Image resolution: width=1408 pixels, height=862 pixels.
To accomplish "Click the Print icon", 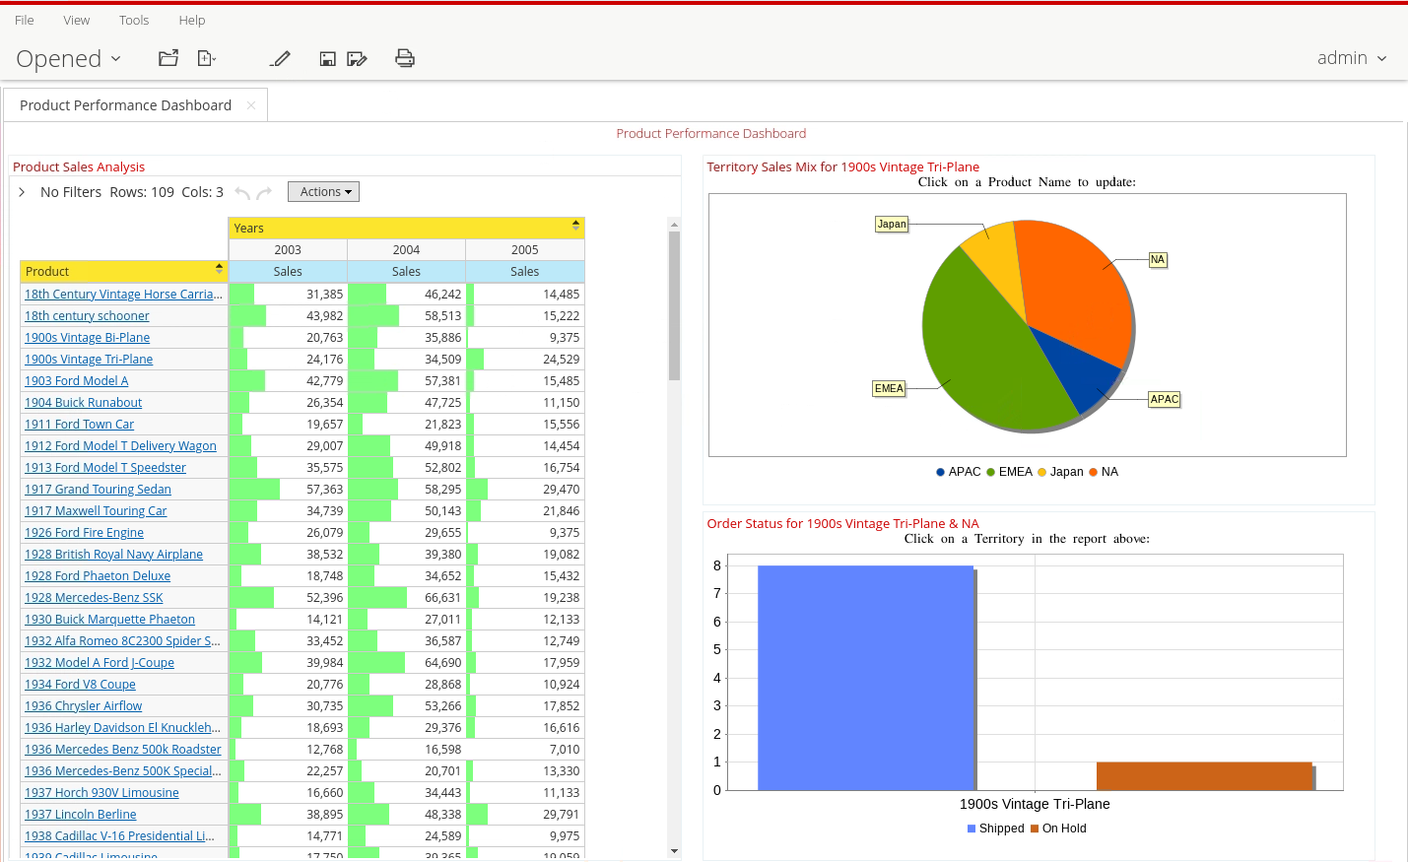I will pos(405,58).
